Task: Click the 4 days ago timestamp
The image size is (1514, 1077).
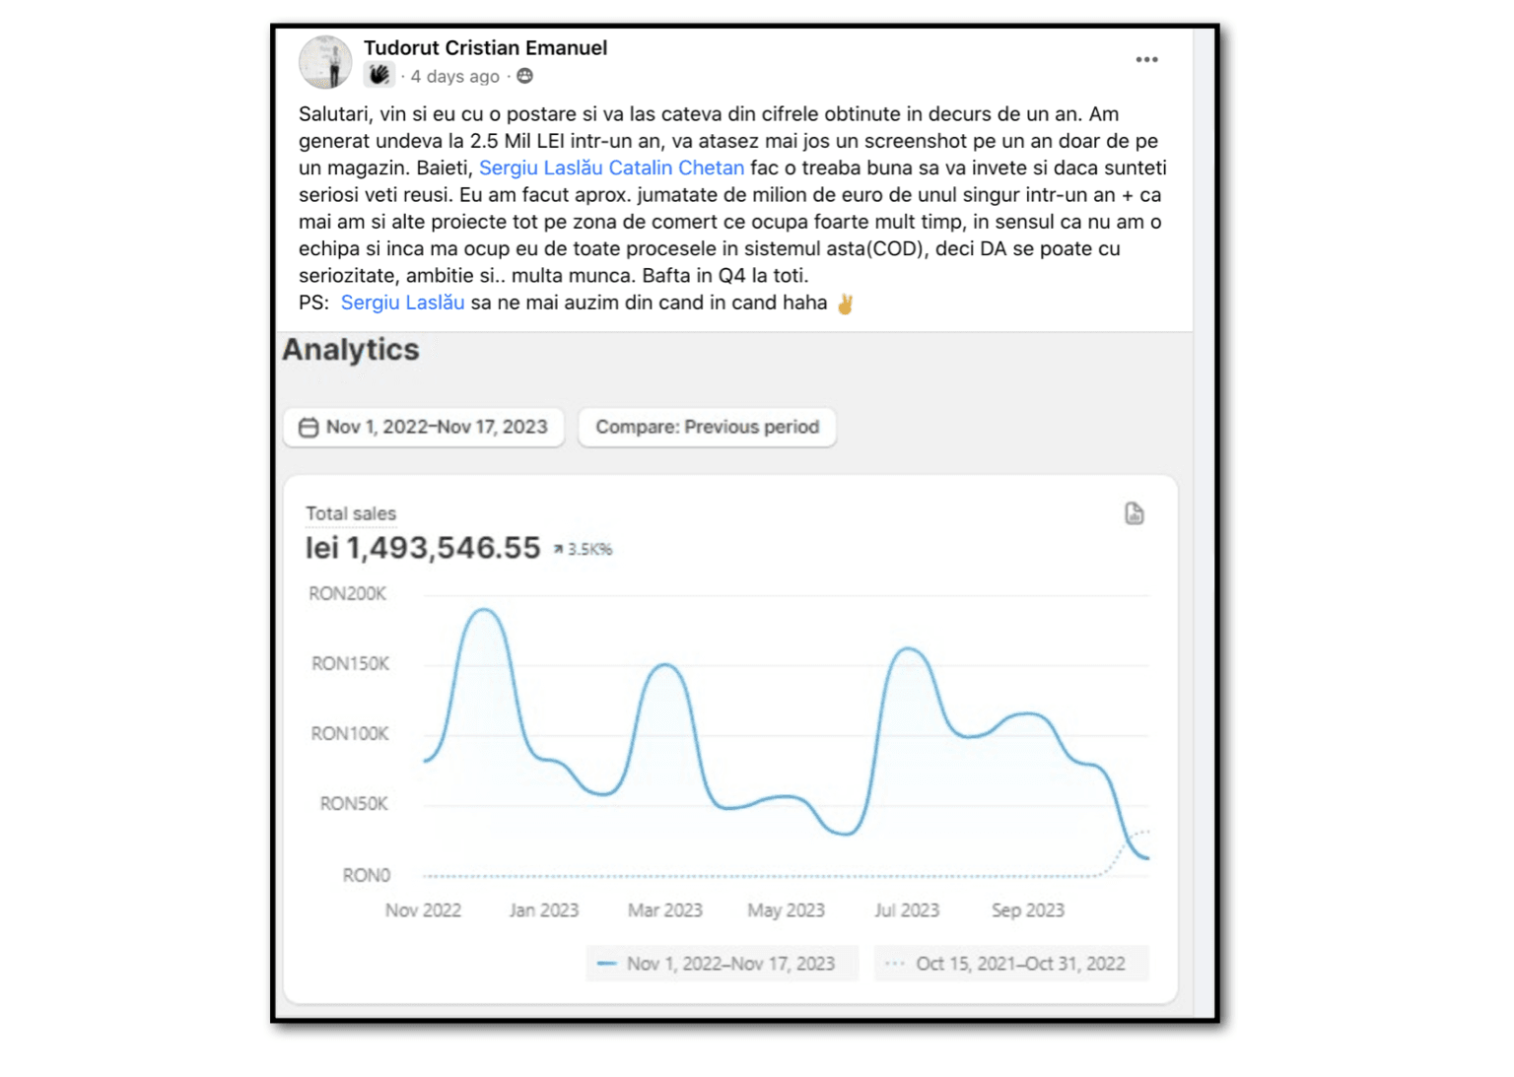Action: 454,76
